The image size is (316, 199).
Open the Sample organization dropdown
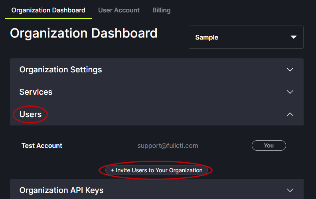click(246, 37)
